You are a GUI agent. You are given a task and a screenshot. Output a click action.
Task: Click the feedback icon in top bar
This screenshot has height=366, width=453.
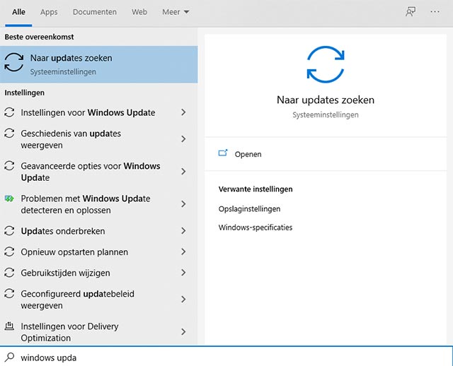pos(410,12)
